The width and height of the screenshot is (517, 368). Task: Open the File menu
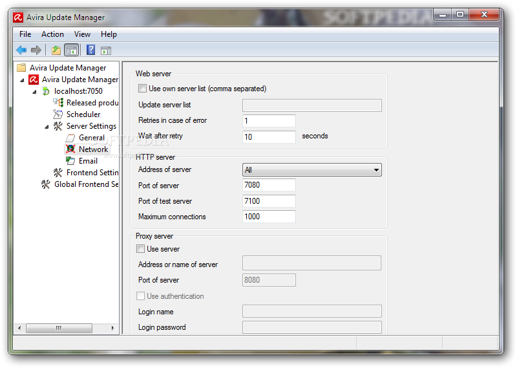(25, 34)
